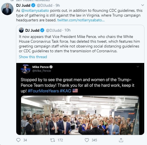Screen dimensions: 147x145
Task: Expand the tweet options chevron at top right
Action: click(x=143, y=5)
